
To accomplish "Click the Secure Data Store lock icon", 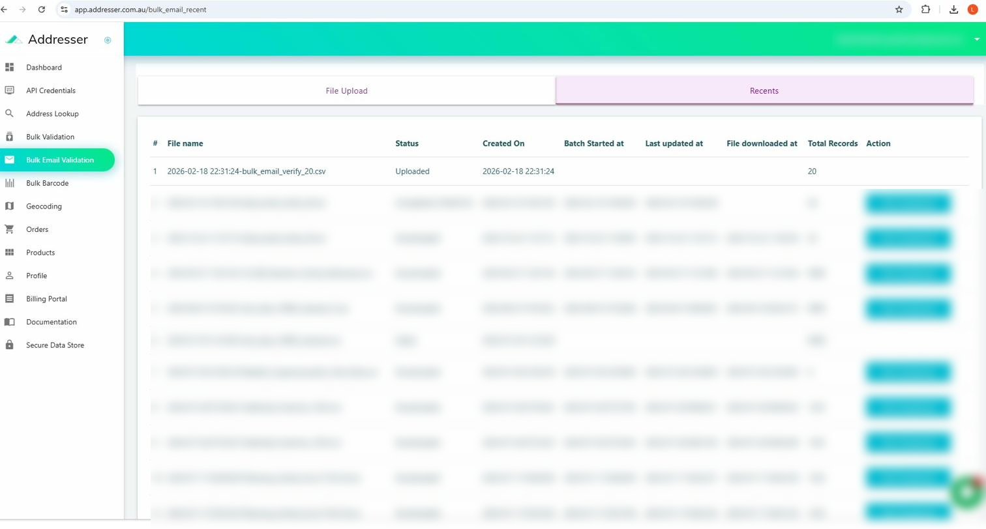I will (9, 345).
